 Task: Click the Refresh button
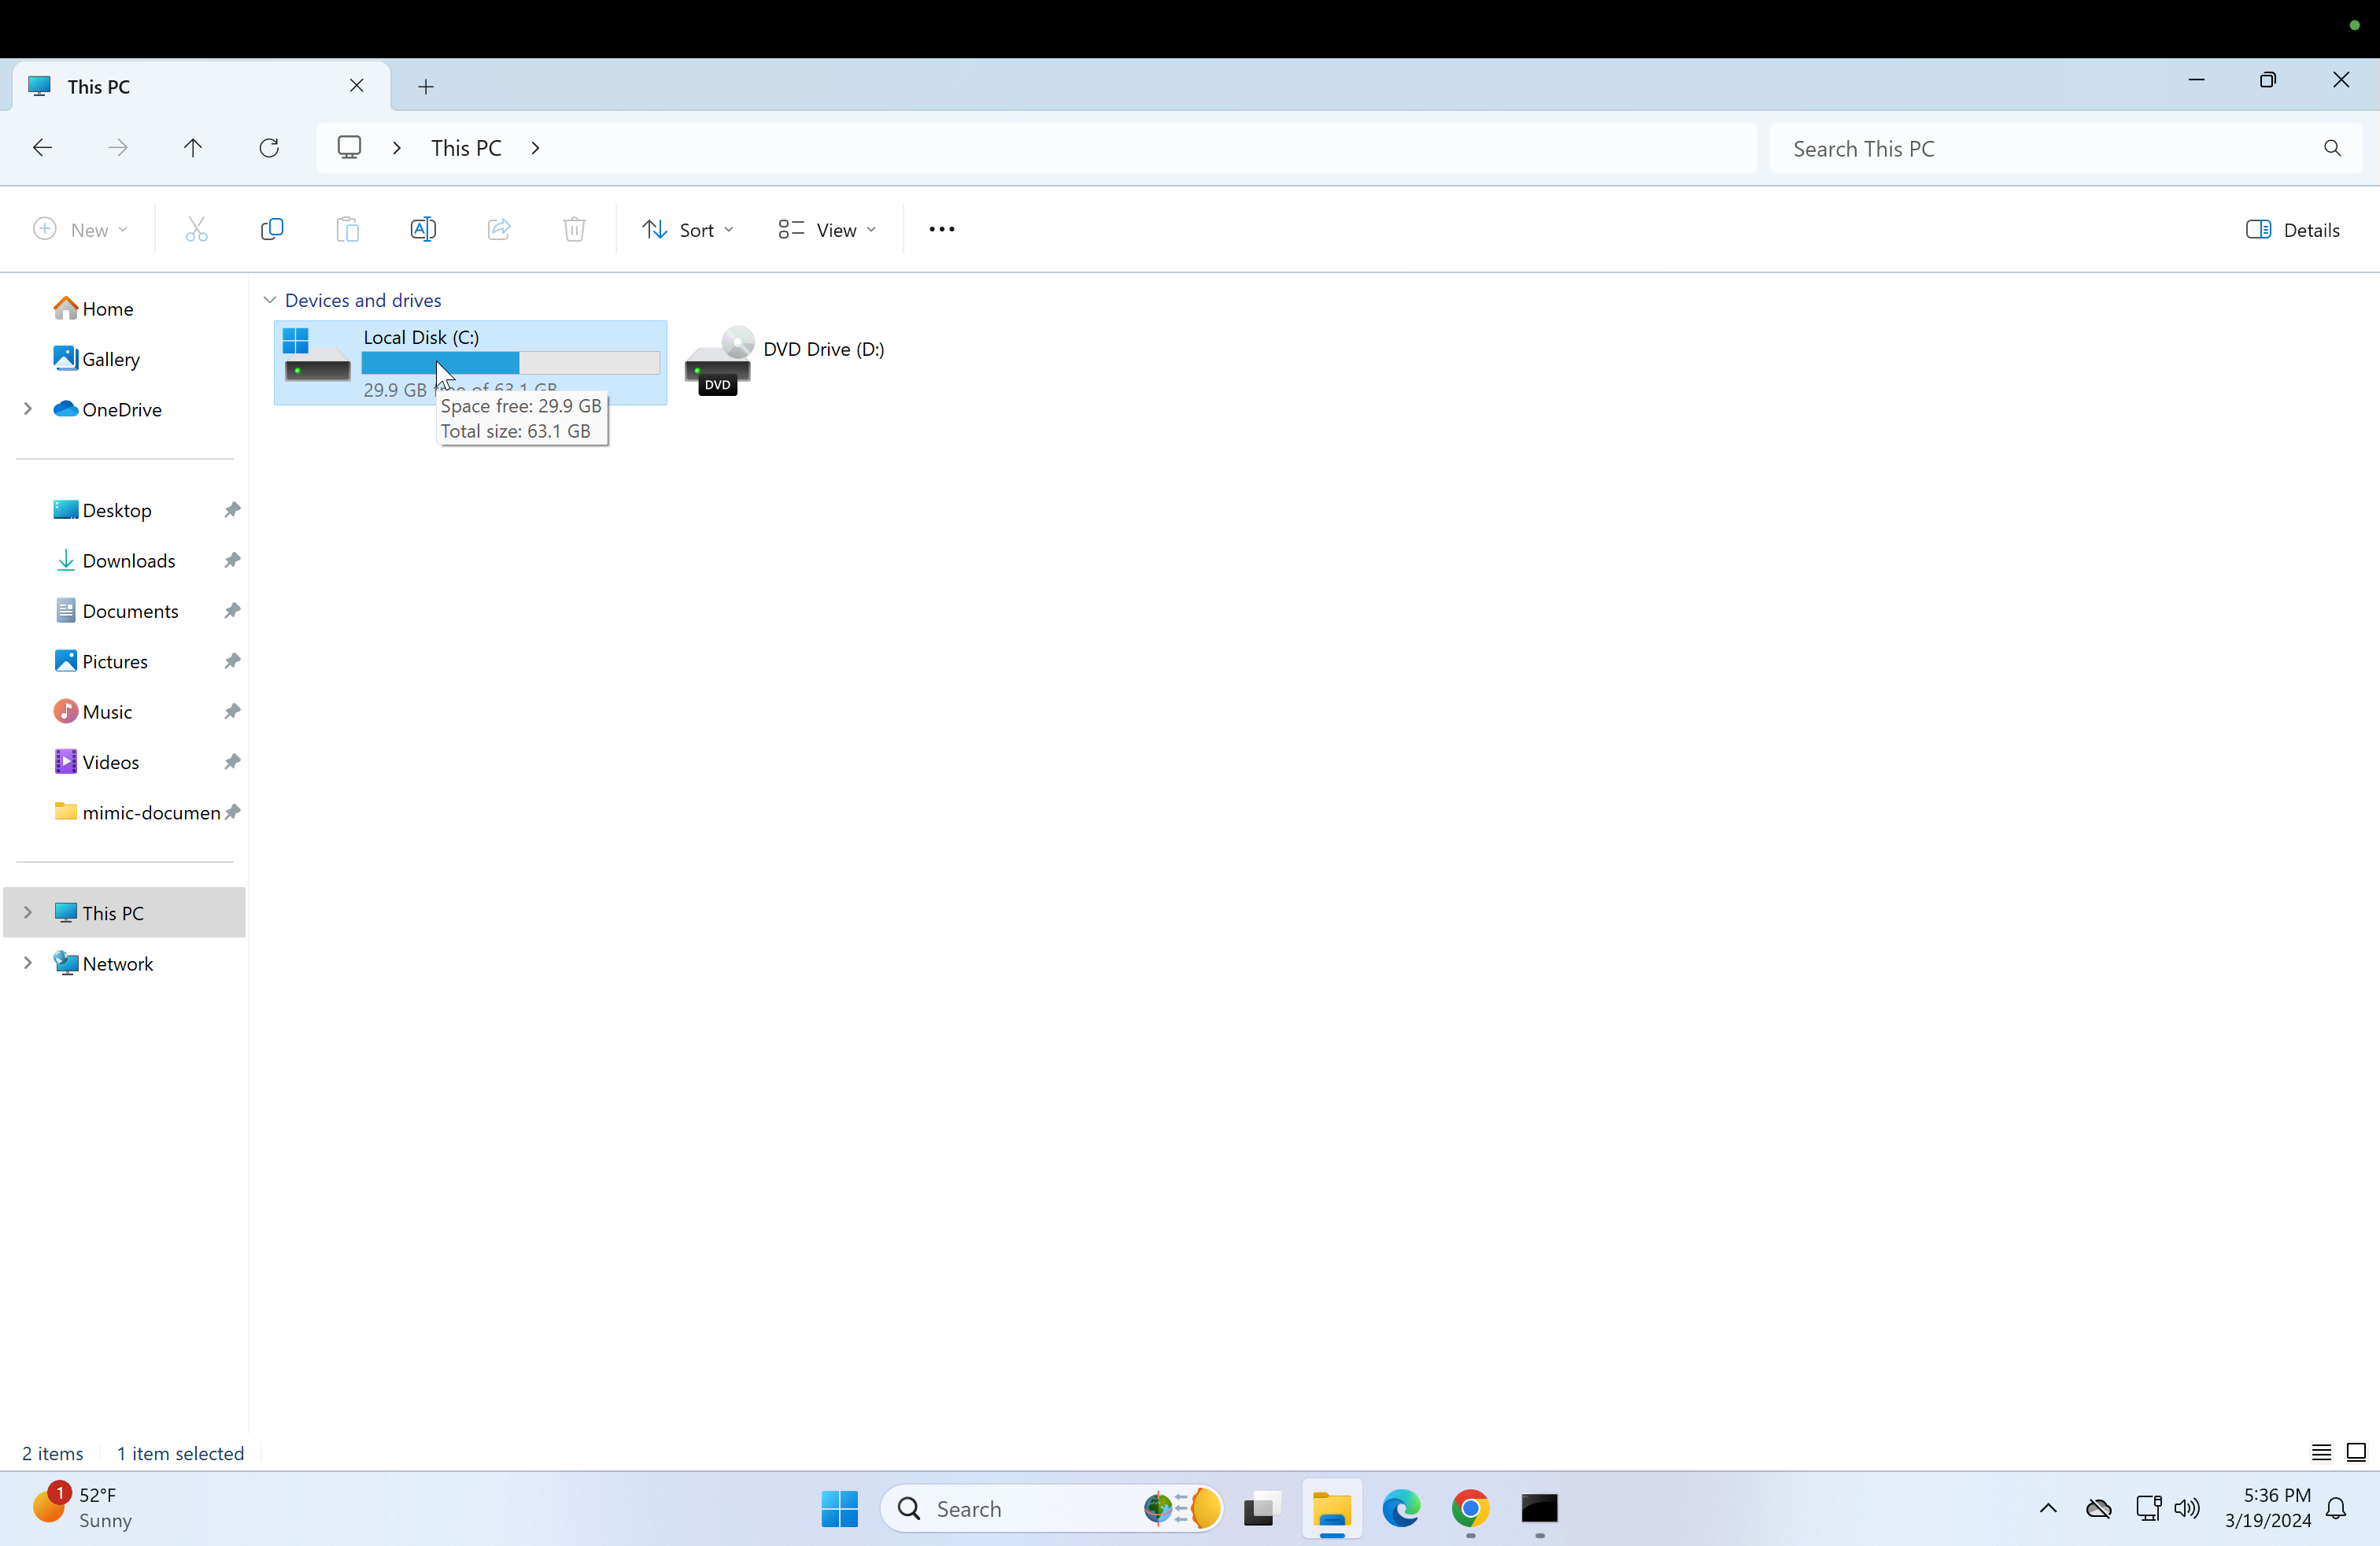click(269, 148)
